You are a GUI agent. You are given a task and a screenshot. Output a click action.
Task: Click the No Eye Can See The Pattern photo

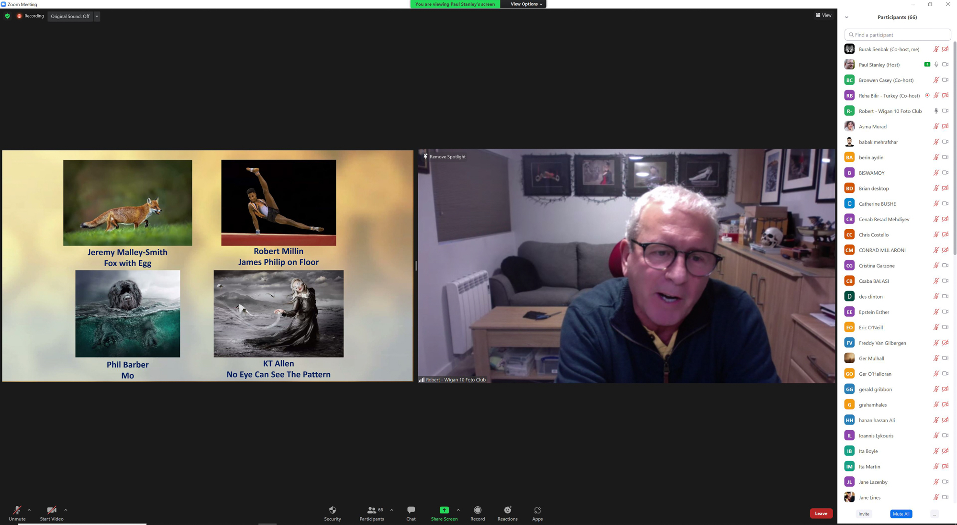278,313
